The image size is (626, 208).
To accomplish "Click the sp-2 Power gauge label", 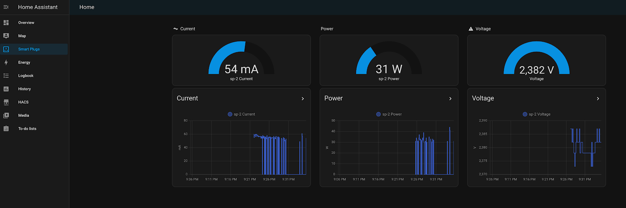I will [x=389, y=79].
